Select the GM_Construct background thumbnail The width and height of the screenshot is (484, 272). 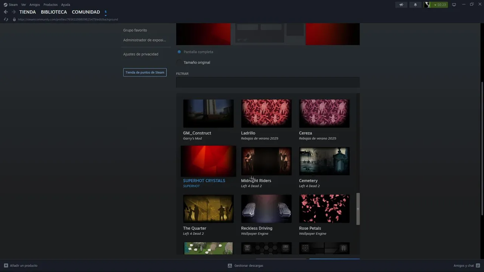click(208, 113)
